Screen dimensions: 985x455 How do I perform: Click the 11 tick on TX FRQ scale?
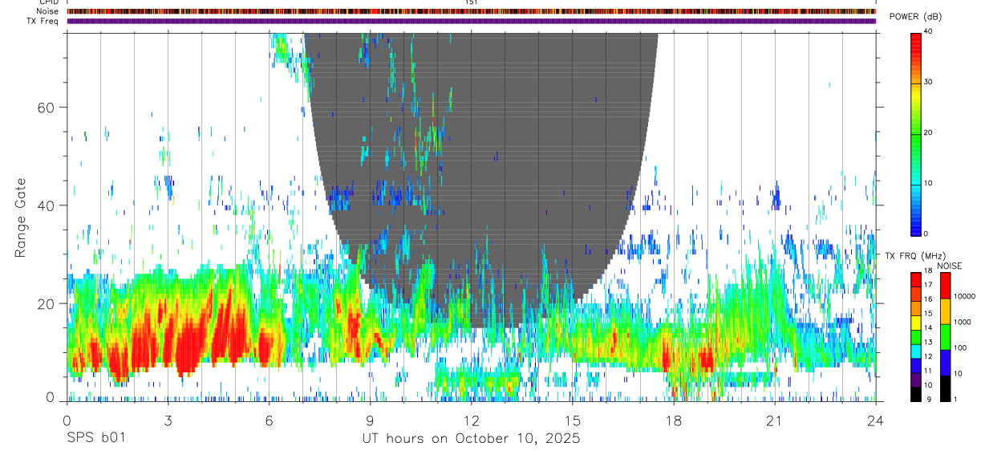coord(928,372)
